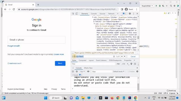The image size is (181, 101).
Task: Switch to the Elements tab
Action: (x=85, y=14)
